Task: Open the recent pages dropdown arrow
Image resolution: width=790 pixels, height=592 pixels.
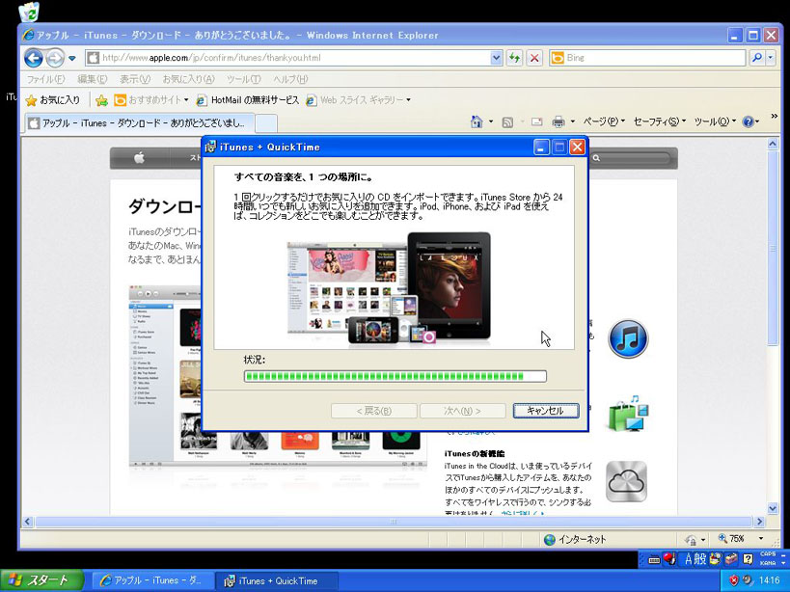Action: (72, 58)
